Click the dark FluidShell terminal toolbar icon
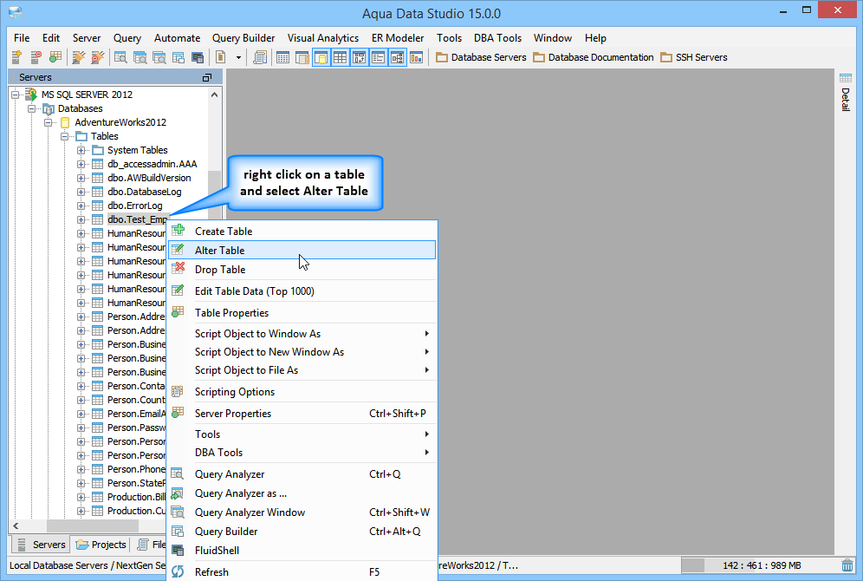 pyautogui.click(x=198, y=57)
